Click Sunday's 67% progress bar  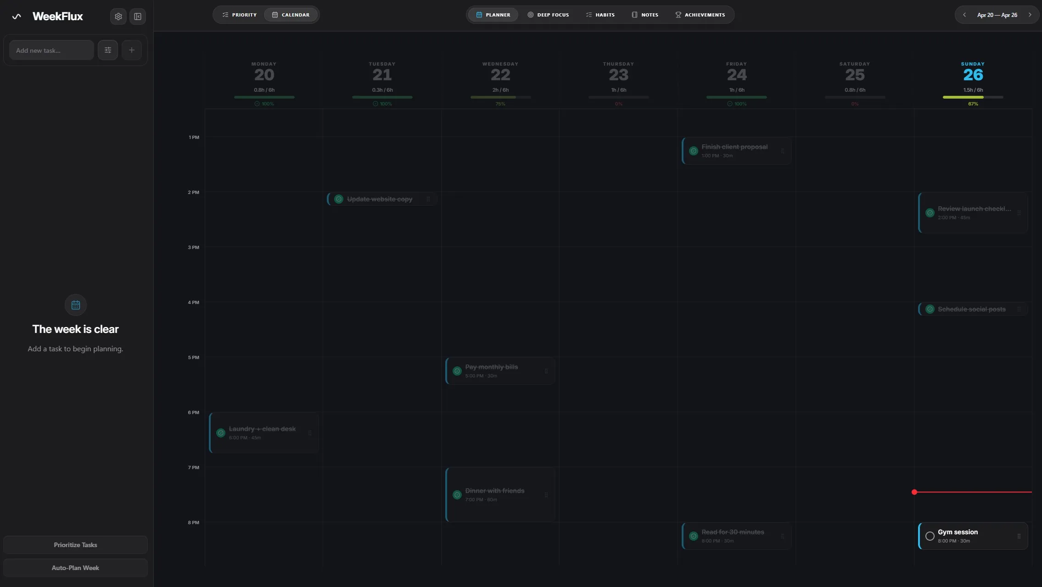click(x=972, y=97)
